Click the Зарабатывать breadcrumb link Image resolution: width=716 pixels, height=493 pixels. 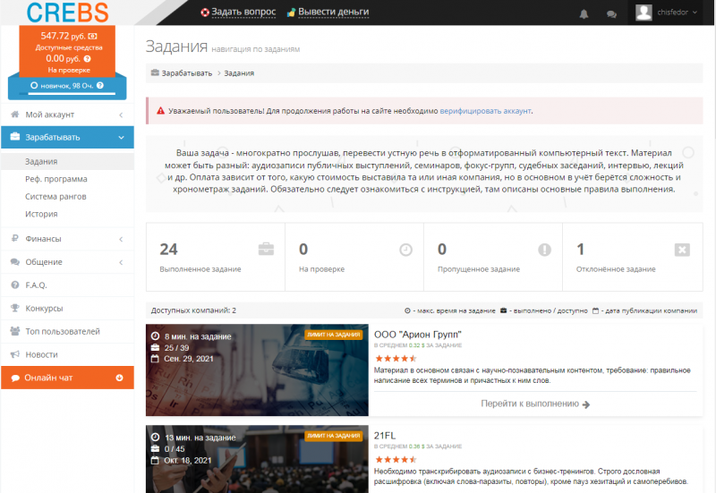click(x=187, y=73)
